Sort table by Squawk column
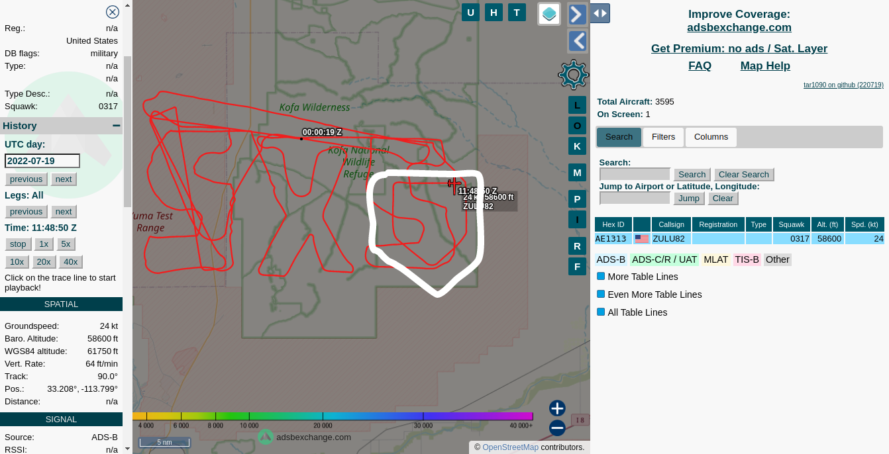Image resolution: width=889 pixels, height=454 pixels. pyautogui.click(x=791, y=224)
